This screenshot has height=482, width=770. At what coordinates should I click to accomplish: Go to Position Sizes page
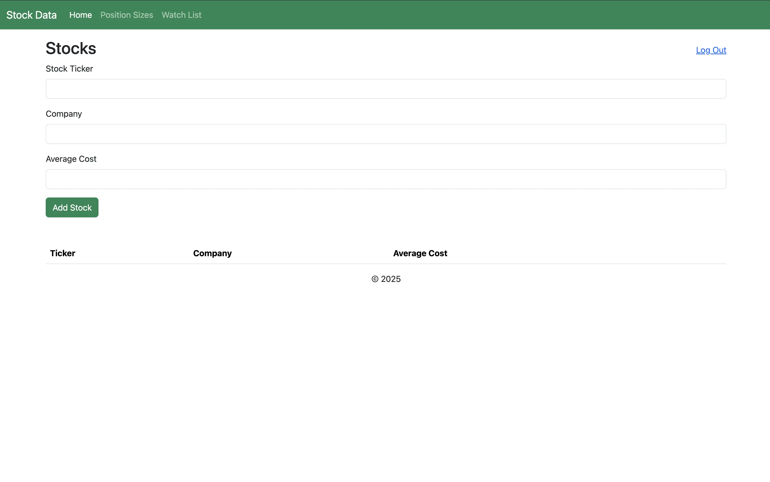tap(127, 15)
